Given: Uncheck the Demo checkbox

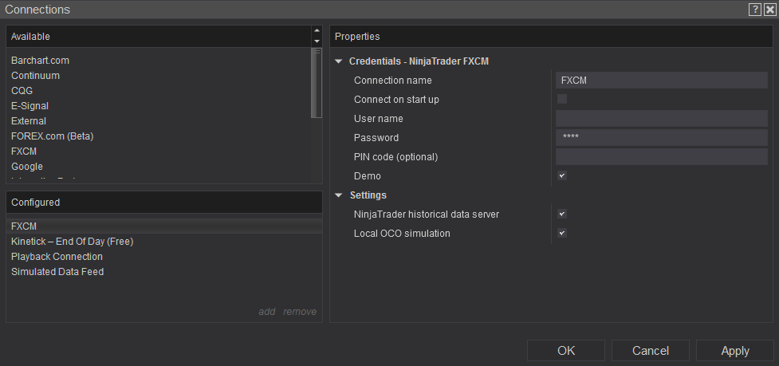Looking at the screenshot, I should tap(562, 175).
